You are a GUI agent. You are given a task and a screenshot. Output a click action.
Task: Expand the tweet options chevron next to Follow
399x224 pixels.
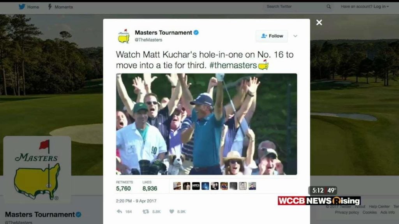pyautogui.click(x=295, y=36)
